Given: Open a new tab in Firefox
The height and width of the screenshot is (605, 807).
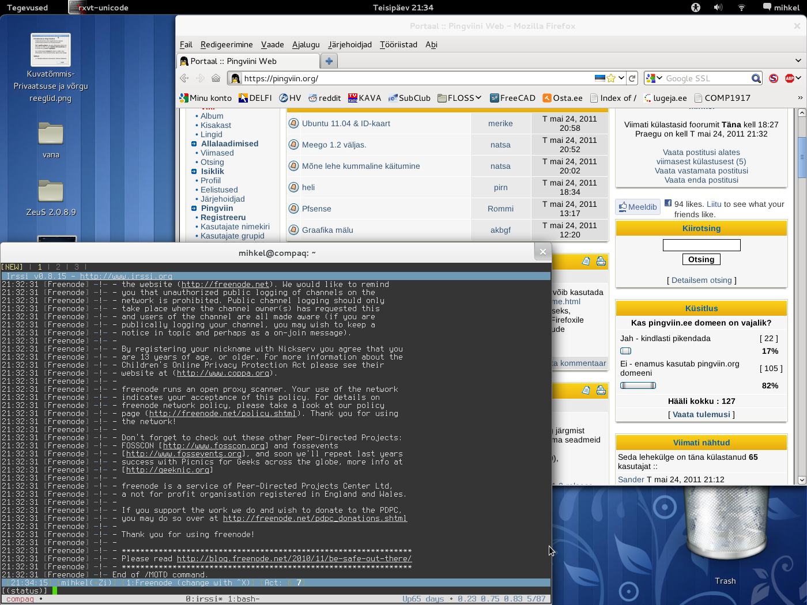Looking at the screenshot, I should point(329,61).
